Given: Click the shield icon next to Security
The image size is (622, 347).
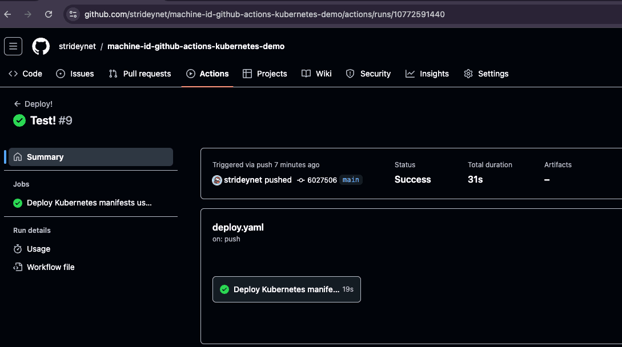Looking at the screenshot, I should pos(350,74).
